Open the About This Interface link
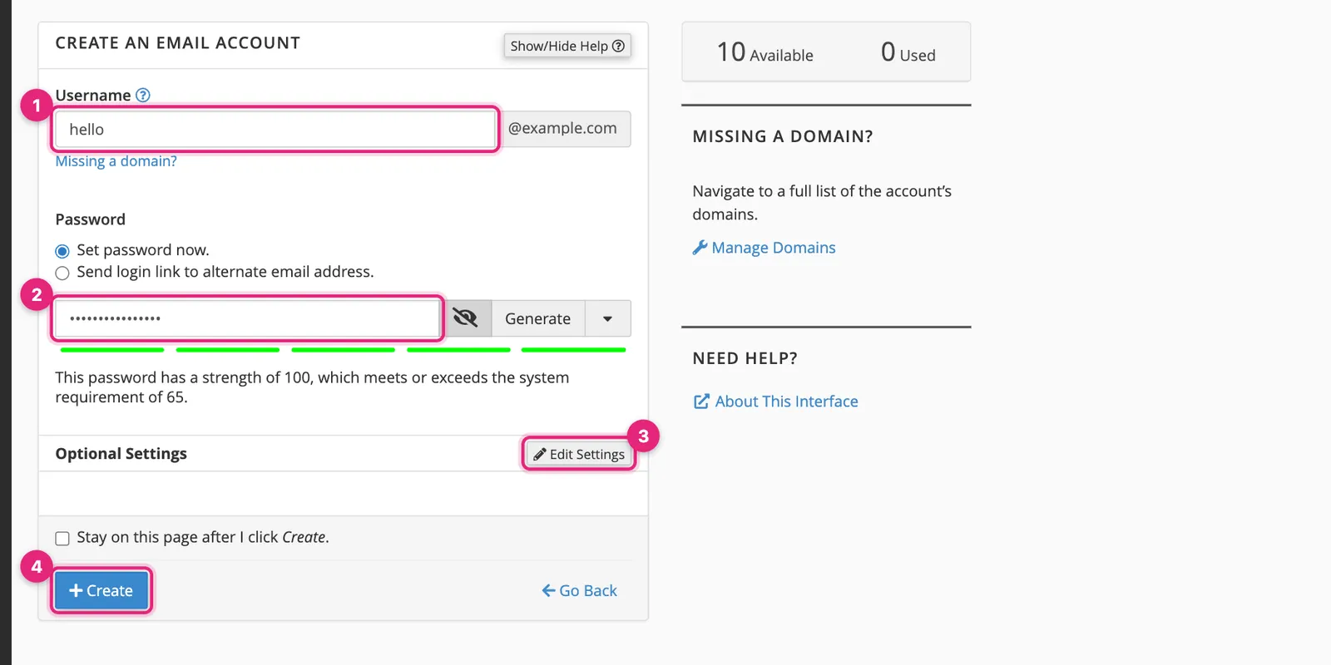The height and width of the screenshot is (665, 1331). pos(776,401)
